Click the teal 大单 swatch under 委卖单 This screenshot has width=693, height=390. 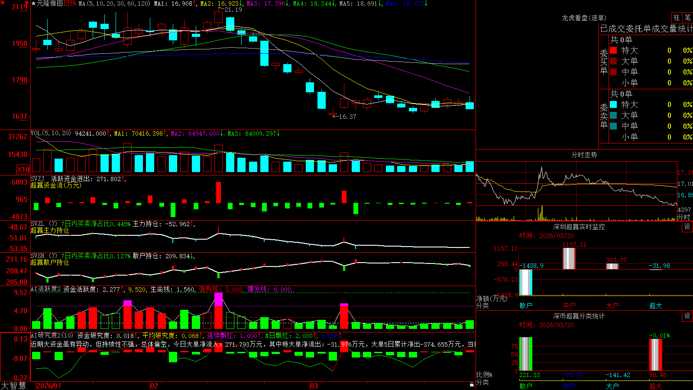[613, 115]
